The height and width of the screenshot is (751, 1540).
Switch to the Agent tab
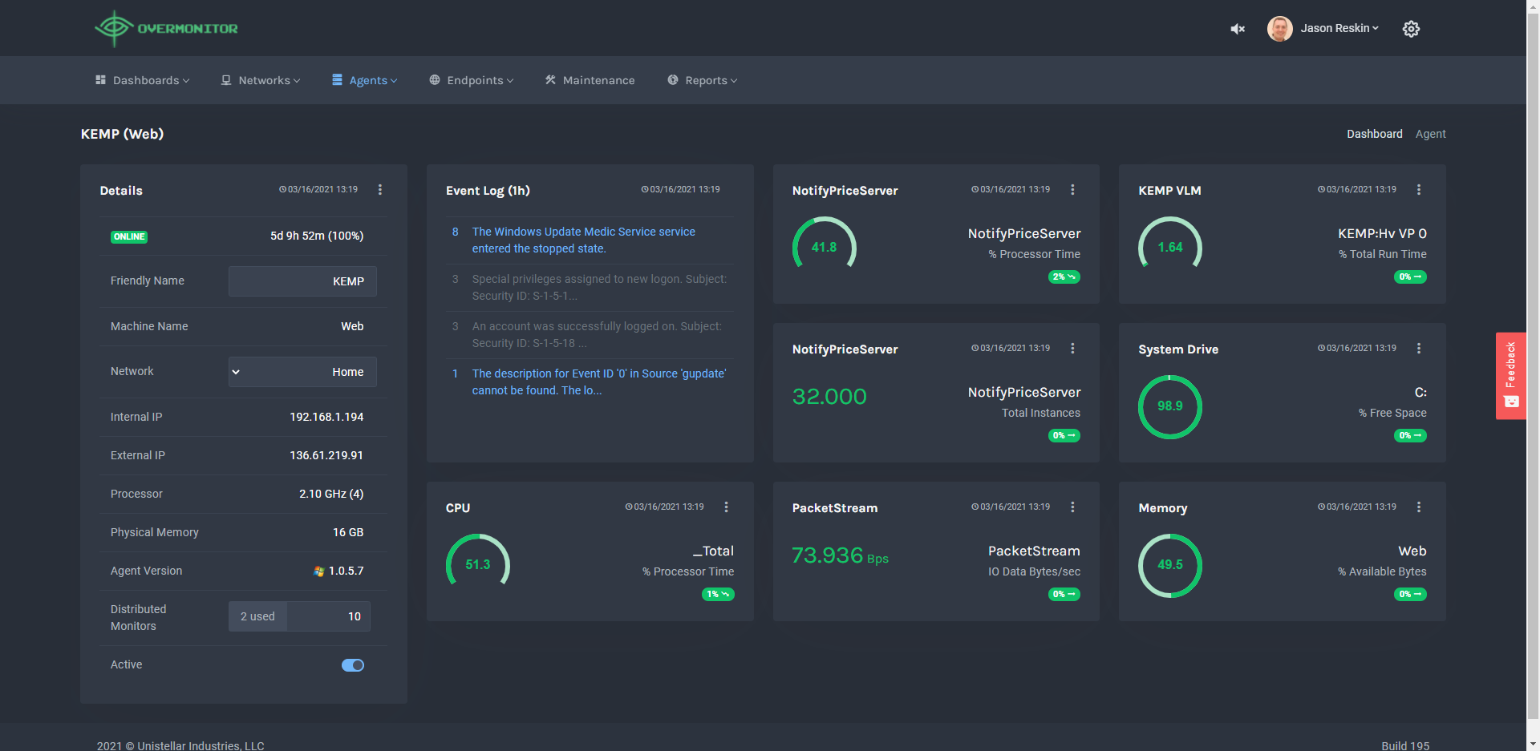(1431, 134)
